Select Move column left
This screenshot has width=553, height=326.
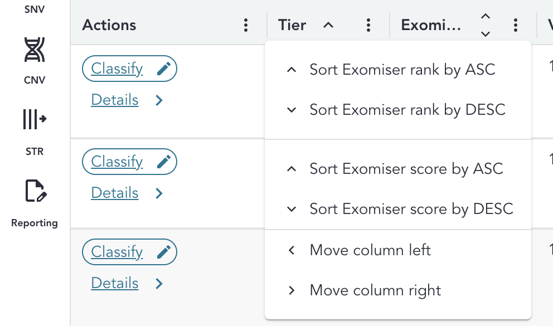(x=370, y=250)
